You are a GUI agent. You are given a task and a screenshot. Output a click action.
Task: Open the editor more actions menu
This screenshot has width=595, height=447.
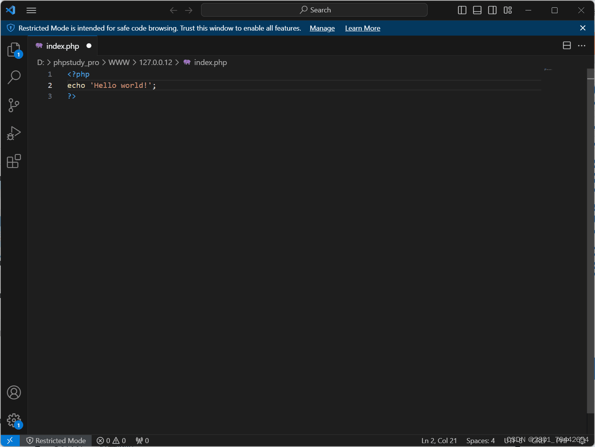pyautogui.click(x=582, y=45)
